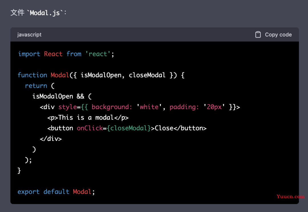The height and width of the screenshot is (212, 308).
Task: Click the isModalOpen && condition line
Action: 62,96
